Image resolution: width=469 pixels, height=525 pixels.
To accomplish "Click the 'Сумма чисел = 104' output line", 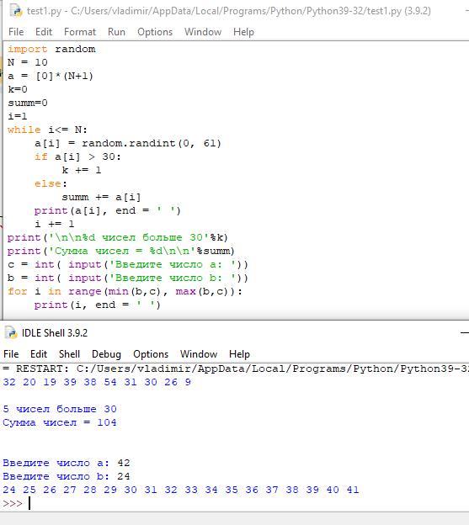I will click(60, 422).
